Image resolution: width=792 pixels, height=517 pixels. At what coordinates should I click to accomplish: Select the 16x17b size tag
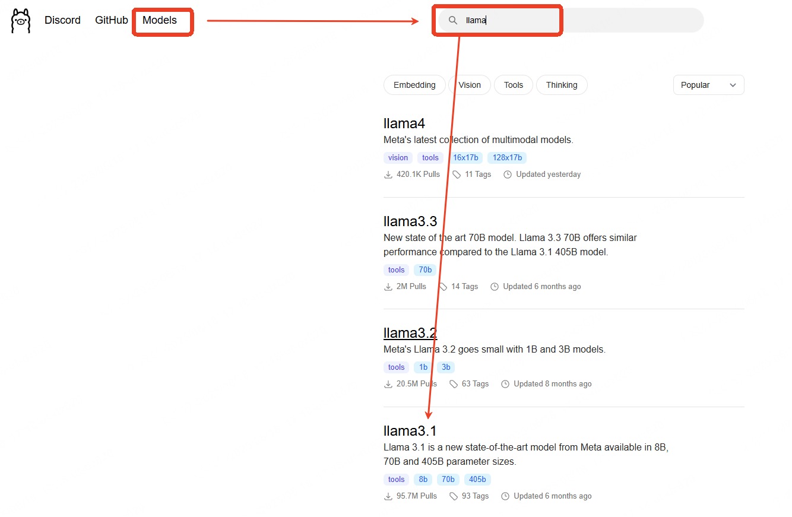[465, 158]
